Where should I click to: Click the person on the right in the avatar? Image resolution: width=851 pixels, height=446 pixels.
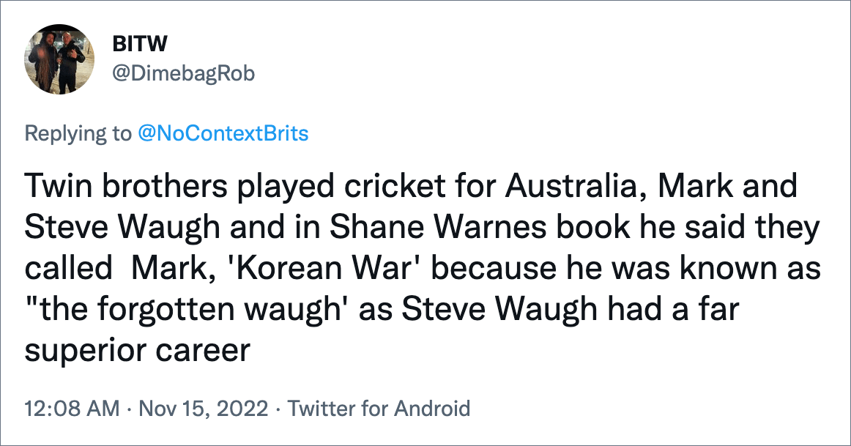point(73,61)
